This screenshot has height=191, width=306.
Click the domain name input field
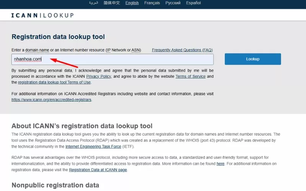coord(112,59)
